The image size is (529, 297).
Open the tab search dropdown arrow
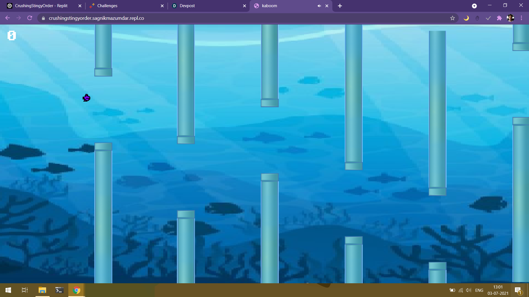[474, 6]
